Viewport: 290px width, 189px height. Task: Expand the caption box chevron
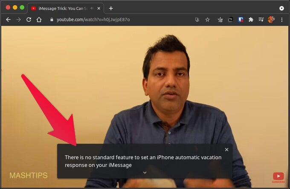(x=145, y=172)
